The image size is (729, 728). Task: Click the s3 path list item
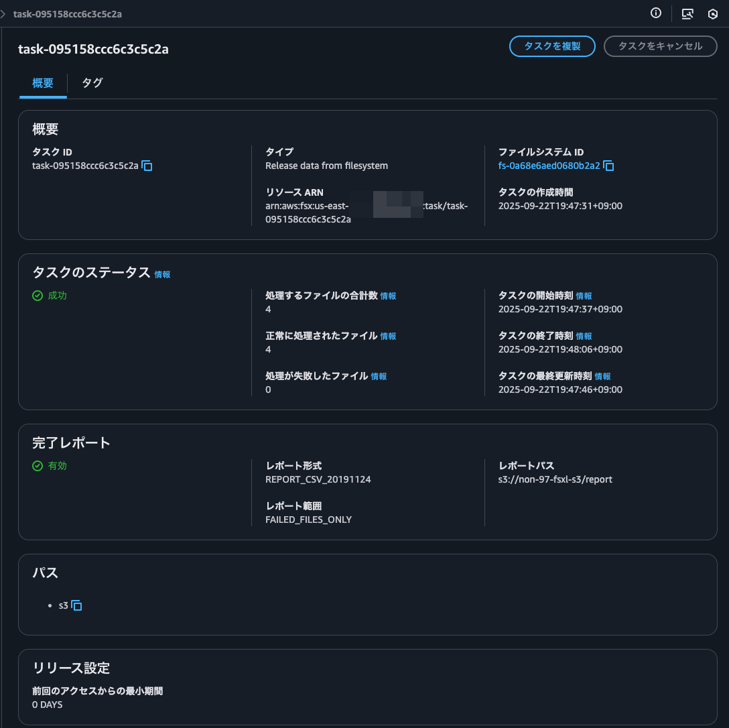(63, 605)
